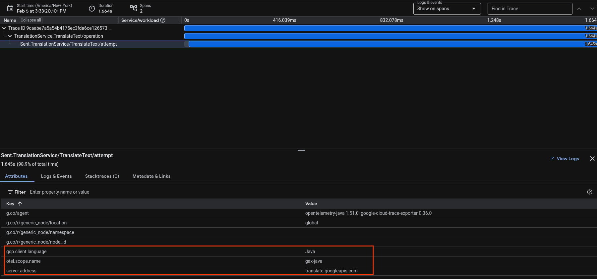Sort by Key ascending arrow
The image size is (597, 279).
[x=20, y=204]
